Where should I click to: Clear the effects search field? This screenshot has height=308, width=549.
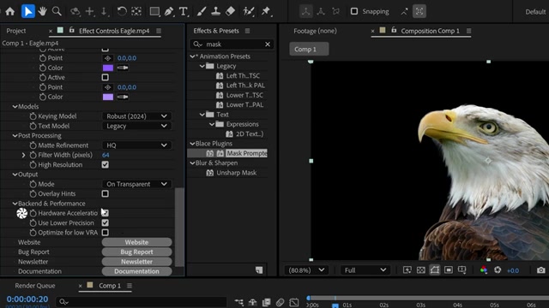[268, 44]
